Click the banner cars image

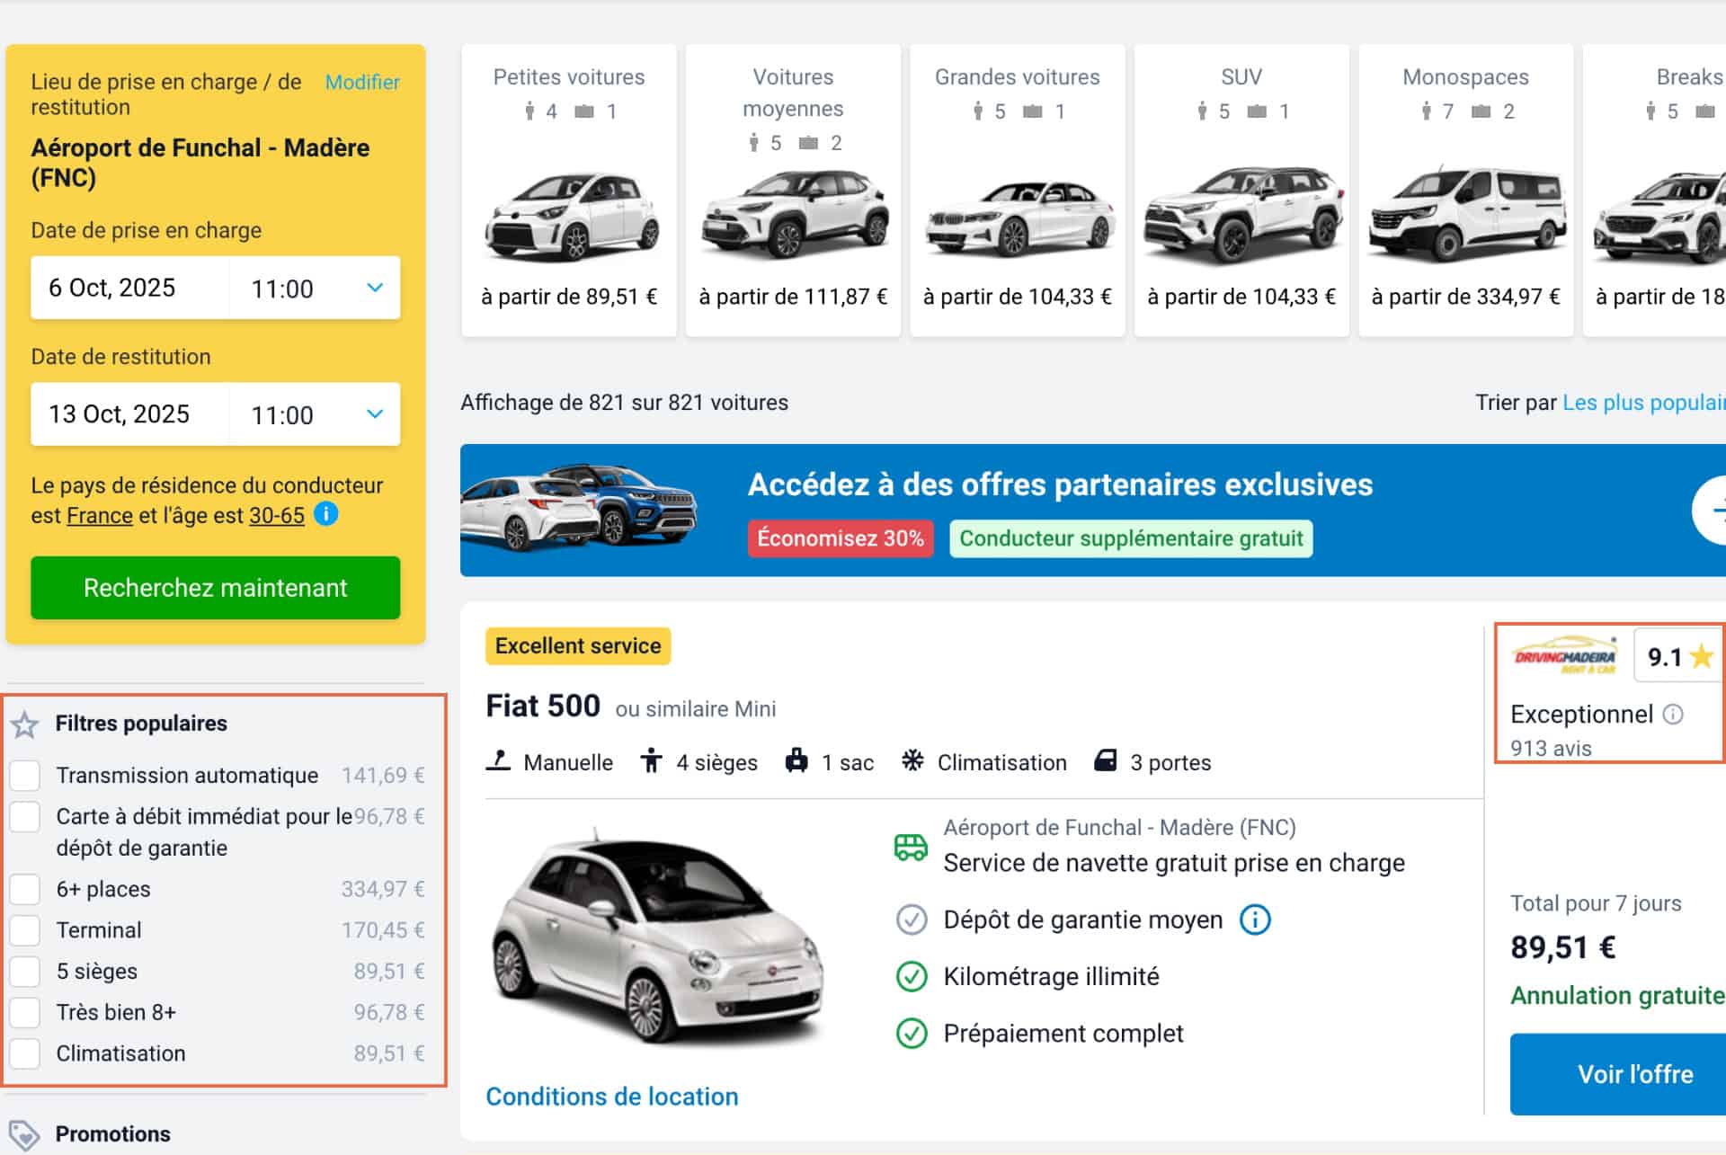pos(580,508)
